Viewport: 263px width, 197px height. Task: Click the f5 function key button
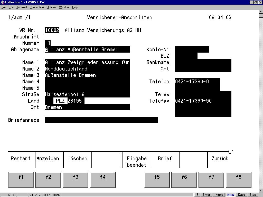point(157,180)
